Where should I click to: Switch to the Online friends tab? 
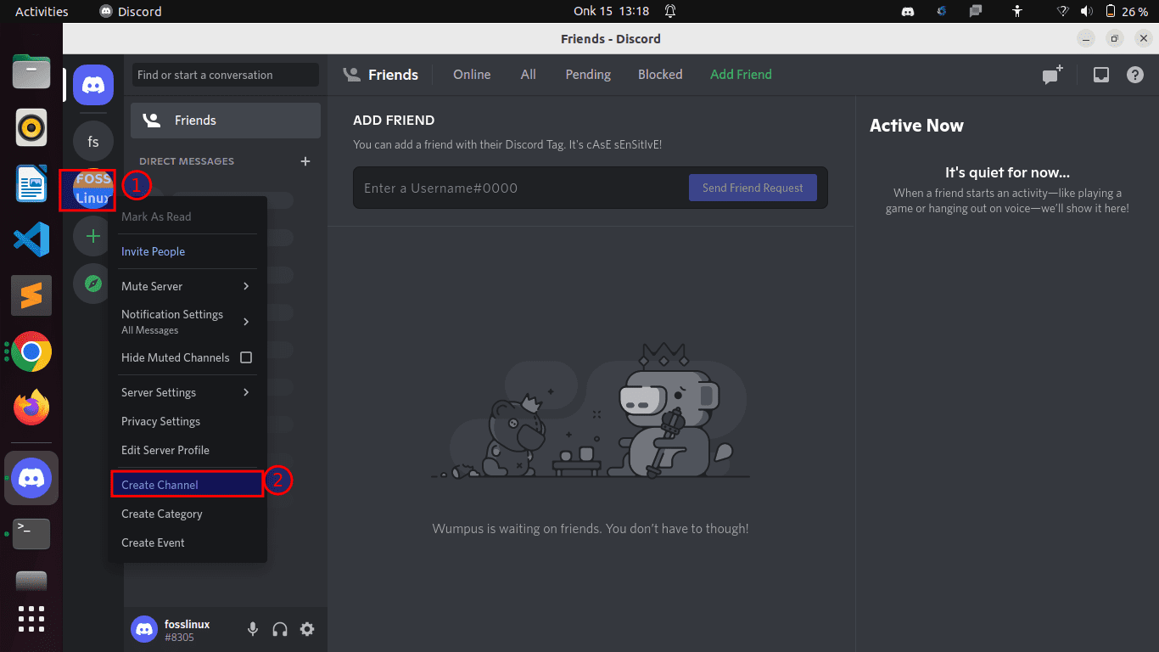click(x=472, y=75)
